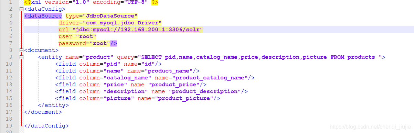Click the column="description" attribute
Screen dimensions: 414x133
(114, 91)
